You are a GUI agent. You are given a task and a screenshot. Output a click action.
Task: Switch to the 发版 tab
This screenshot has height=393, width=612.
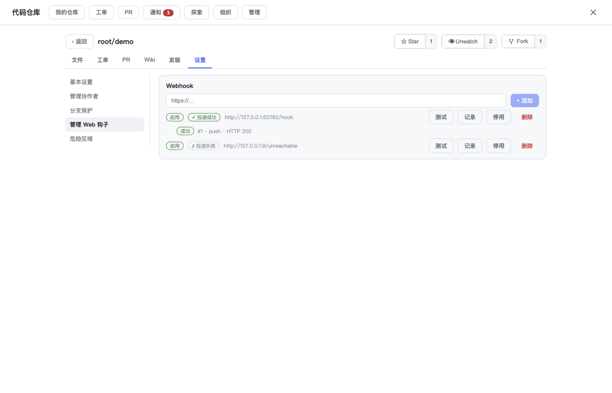175,60
